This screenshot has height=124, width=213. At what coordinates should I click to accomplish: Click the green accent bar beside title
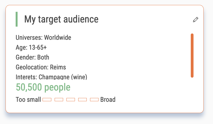[16, 19]
